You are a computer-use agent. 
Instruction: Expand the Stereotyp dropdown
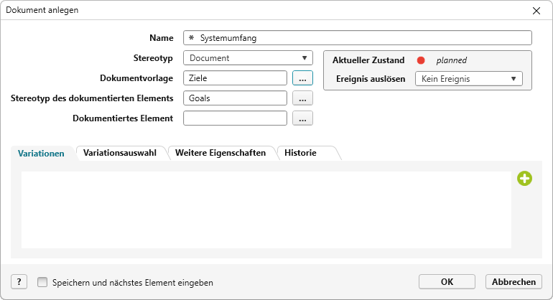(248, 58)
